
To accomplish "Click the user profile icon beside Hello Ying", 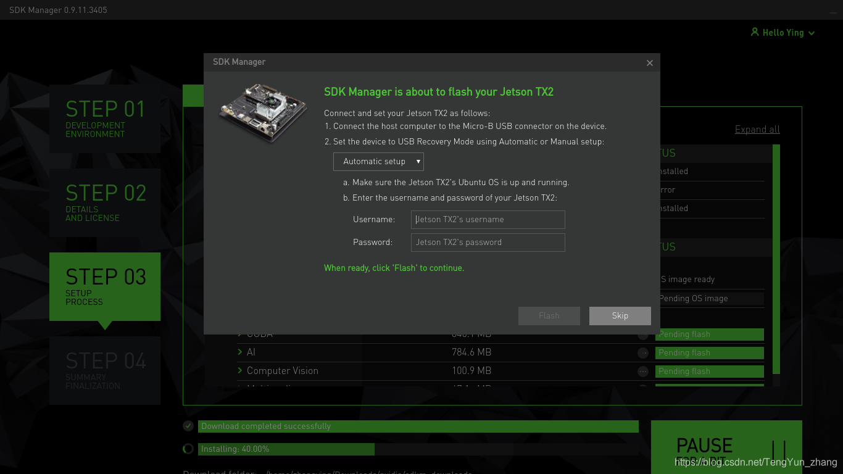I will [754, 32].
